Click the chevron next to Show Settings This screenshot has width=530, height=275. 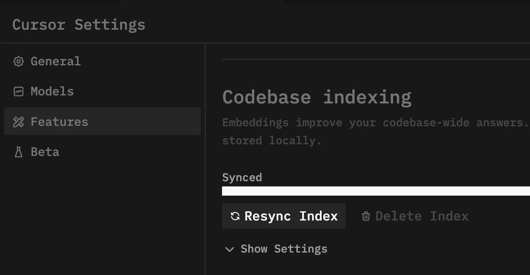pos(230,249)
